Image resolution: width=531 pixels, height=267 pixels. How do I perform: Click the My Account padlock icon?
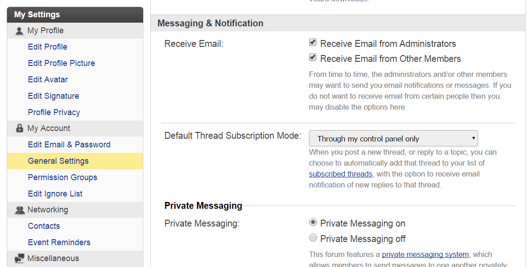(x=19, y=128)
